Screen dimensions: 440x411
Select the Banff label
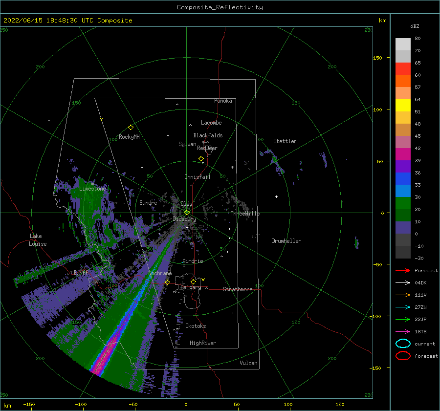[81, 272]
